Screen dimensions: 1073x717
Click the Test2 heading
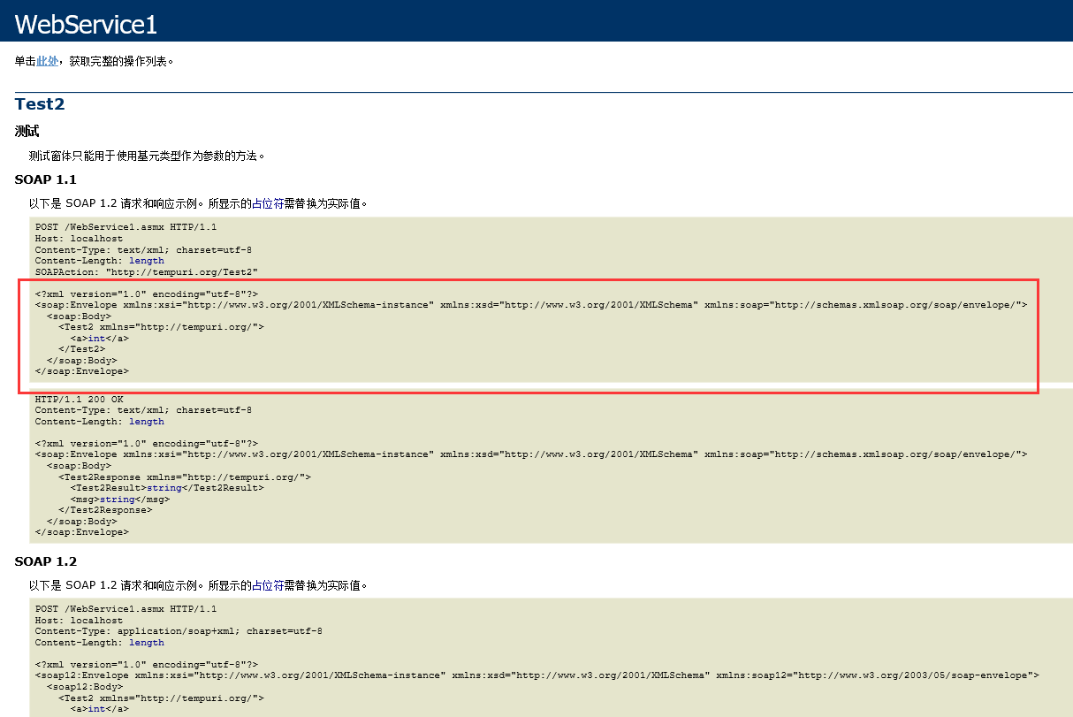point(40,103)
